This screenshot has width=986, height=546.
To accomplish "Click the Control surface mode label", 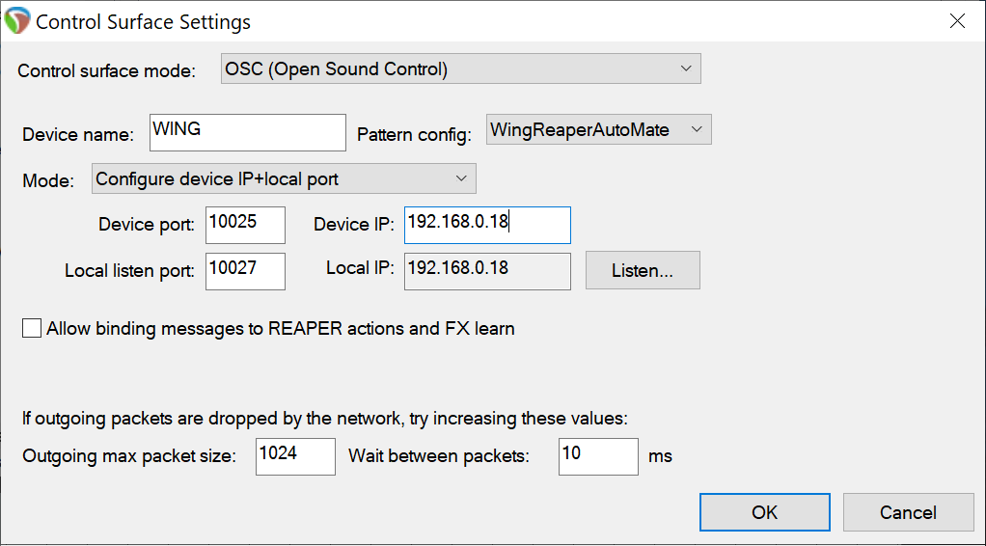I will pos(107,70).
